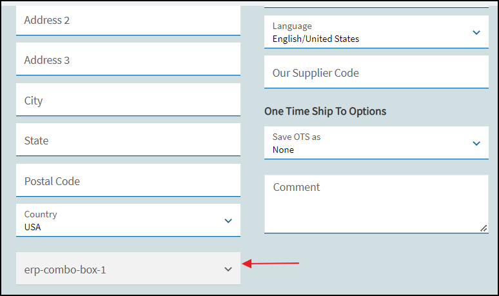The height and width of the screenshot is (296, 499).
Task: Click the One Time Ship To Options heading
Action: pyautogui.click(x=325, y=111)
